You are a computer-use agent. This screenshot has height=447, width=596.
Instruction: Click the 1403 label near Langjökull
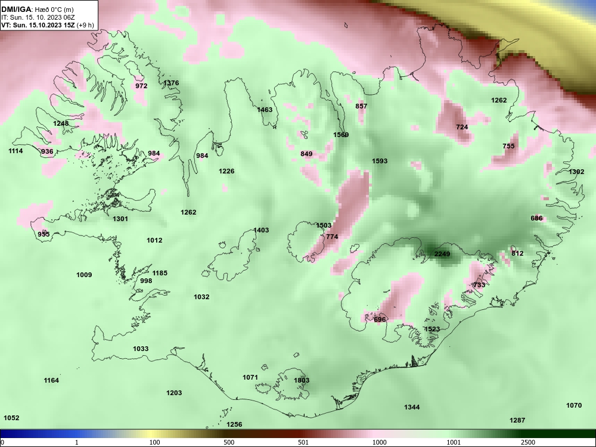[261, 230]
